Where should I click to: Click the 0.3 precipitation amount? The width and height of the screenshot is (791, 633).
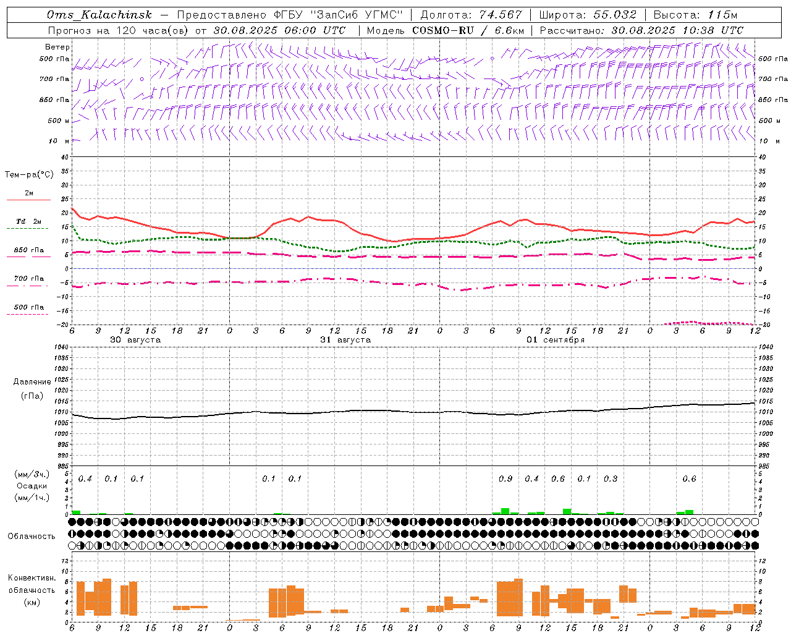coord(611,479)
